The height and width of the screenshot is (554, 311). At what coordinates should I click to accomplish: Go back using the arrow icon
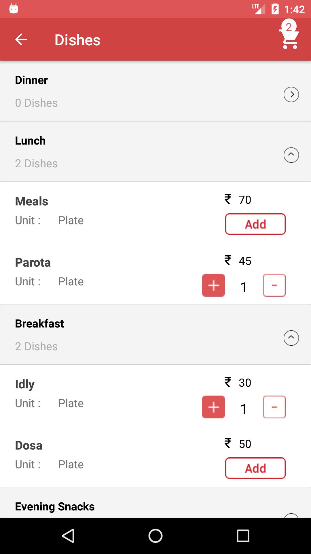21,40
